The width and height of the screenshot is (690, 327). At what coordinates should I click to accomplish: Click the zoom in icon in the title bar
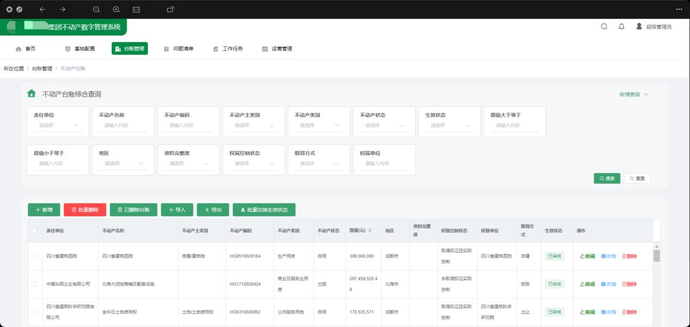(116, 9)
